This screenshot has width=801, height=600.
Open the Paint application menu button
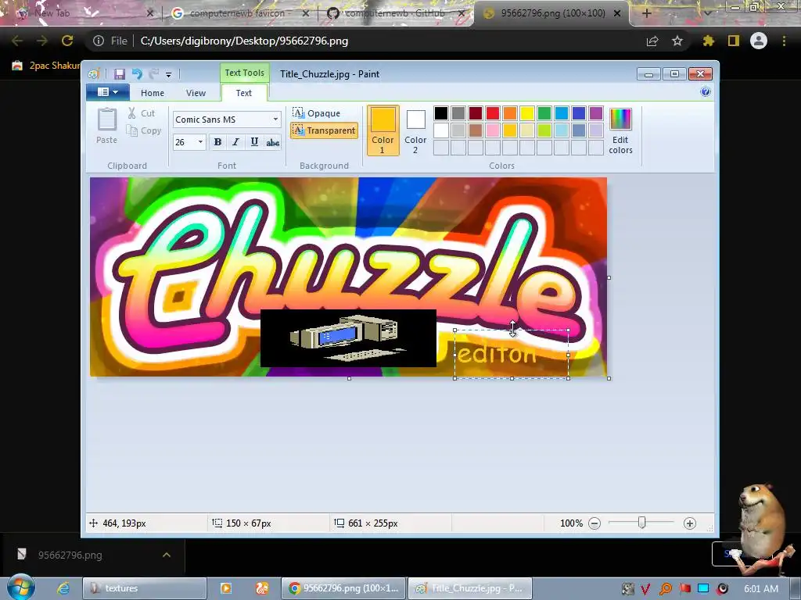click(x=108, y=92)
